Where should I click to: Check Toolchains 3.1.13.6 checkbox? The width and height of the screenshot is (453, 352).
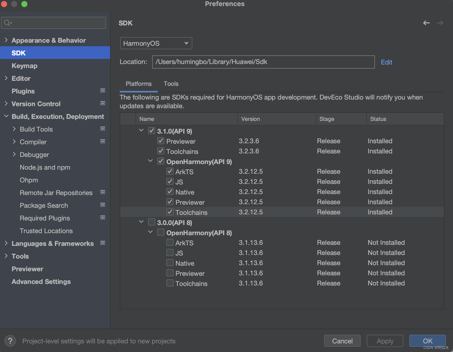[x=170, y=283]
